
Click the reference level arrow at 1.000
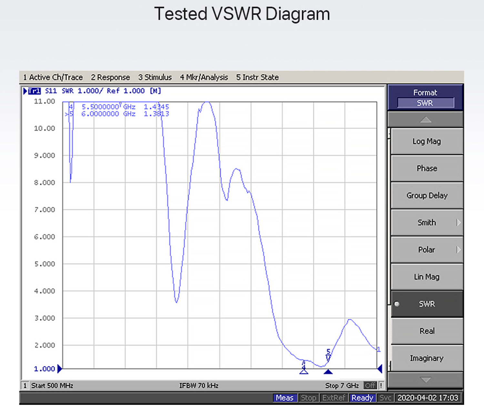click(x=60, y=369)
